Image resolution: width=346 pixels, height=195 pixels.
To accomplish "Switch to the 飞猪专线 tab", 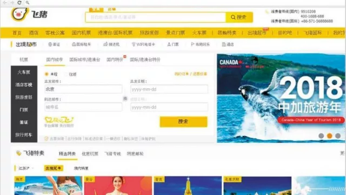I will point(113,154).
